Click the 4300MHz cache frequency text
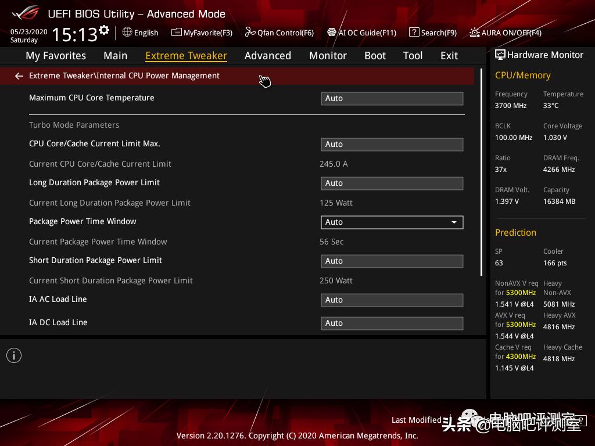595x446 pixels. (521, 357)
